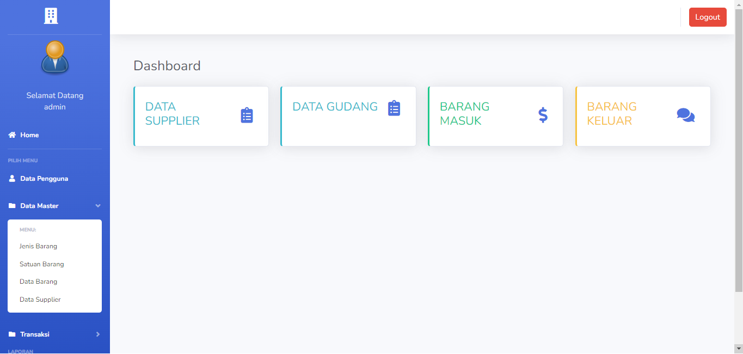Click clipboard icon on Data Supplier card
This screenshot has height=354, width=743.
click(x=247, y=115)
